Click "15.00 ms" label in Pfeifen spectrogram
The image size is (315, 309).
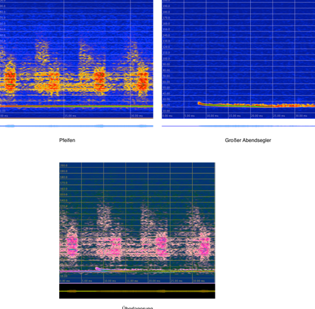[x=70, y=116]
